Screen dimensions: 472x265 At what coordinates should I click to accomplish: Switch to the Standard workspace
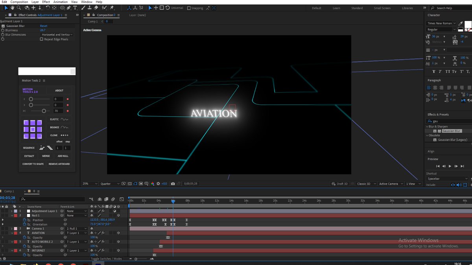coord(357,8)
